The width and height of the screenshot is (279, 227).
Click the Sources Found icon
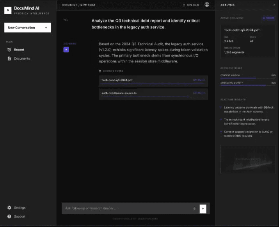(x=100, y=71)
